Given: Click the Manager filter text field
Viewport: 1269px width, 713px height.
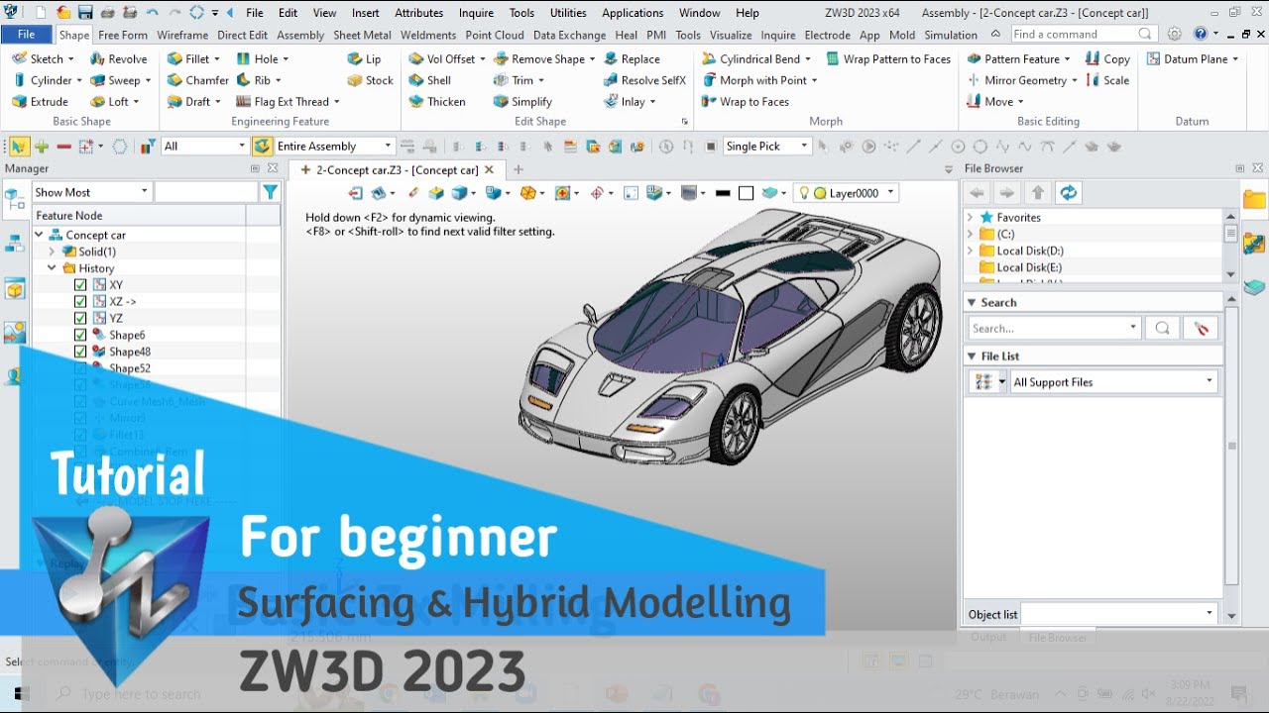Looking at the screenshot, I should click(x=205, y=192).
